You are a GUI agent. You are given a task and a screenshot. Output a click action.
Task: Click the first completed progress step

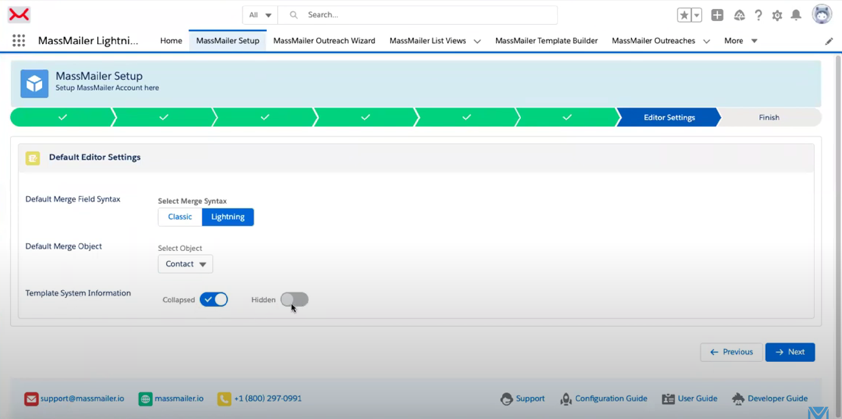pos(63,117)
